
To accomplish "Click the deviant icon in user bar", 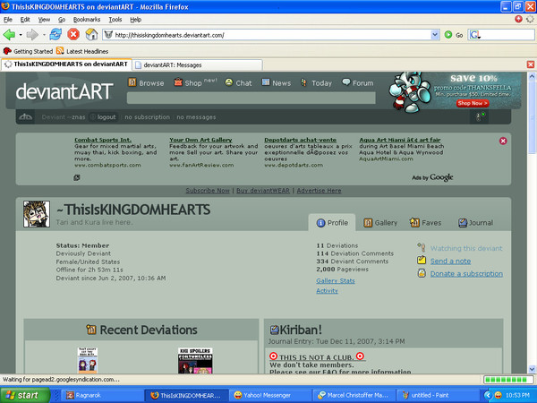I will click(x=26, y=117).
